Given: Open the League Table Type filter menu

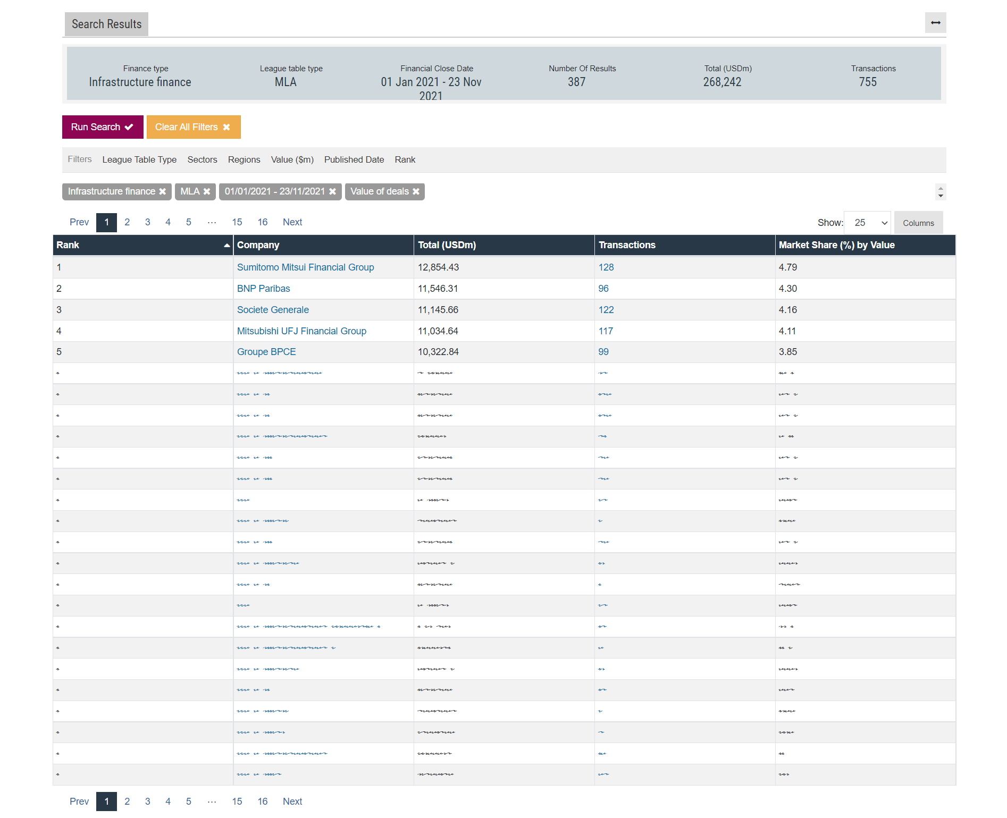Looking at the screenshot, I should [139, 159].
